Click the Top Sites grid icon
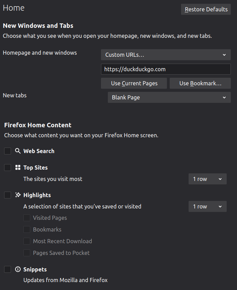 pos(18,168)
